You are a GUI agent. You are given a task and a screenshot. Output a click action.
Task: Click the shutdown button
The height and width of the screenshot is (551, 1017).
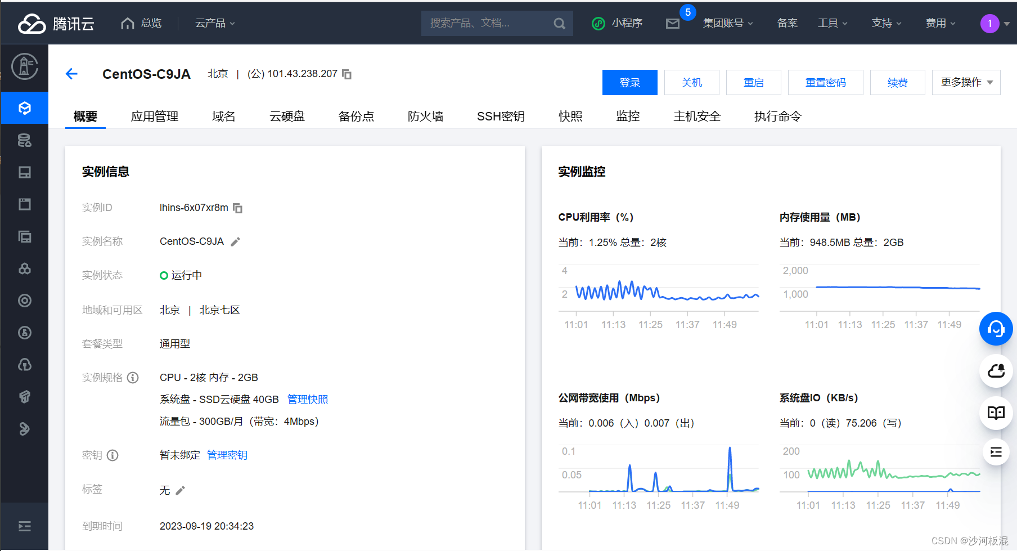692,82
